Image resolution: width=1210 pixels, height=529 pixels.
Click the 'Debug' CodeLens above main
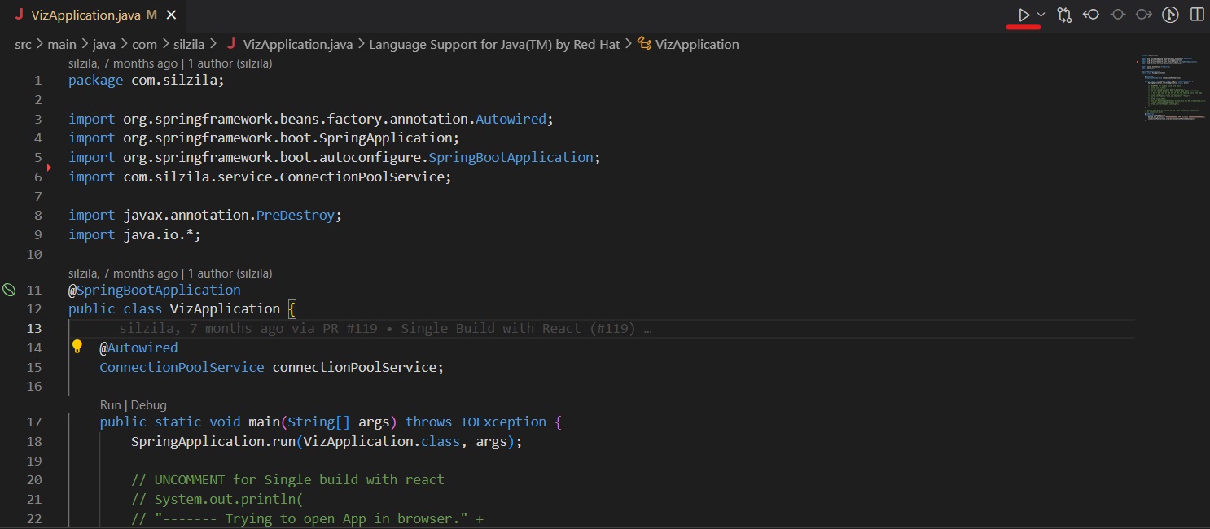tap(149, 404)
